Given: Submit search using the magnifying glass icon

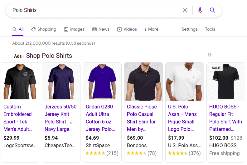Looking at the screenshot, I should pos(212,10).
